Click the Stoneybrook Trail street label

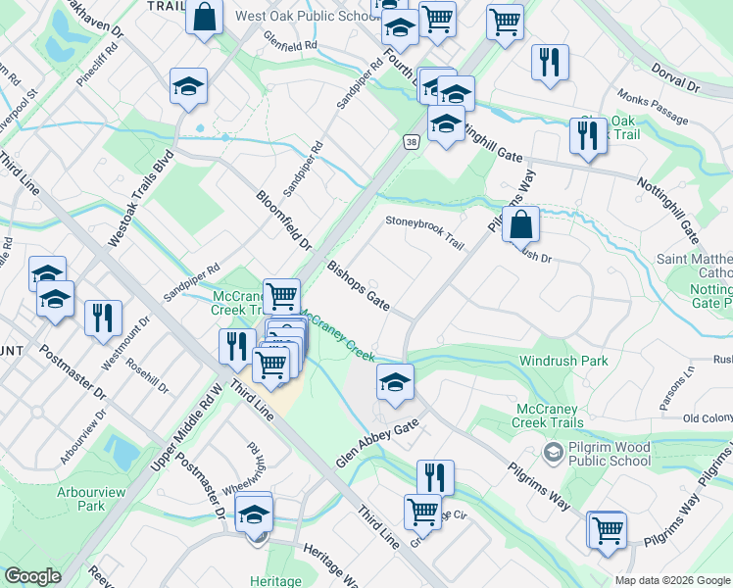425,232
